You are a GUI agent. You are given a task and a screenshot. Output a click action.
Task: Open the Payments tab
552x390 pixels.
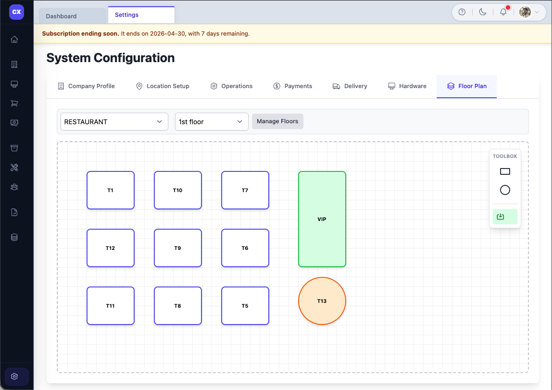click(x=292, y=86)
